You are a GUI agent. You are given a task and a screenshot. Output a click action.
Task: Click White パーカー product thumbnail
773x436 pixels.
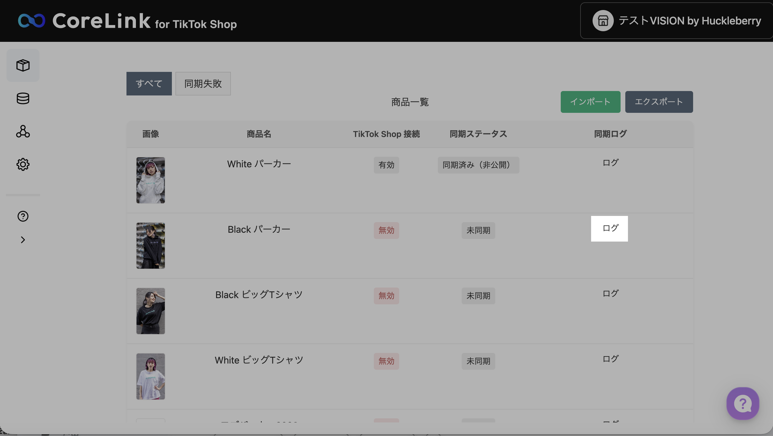[150, 180]
